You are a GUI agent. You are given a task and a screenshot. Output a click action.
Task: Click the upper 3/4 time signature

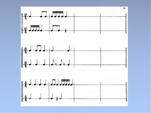click(x=25, y=51)
